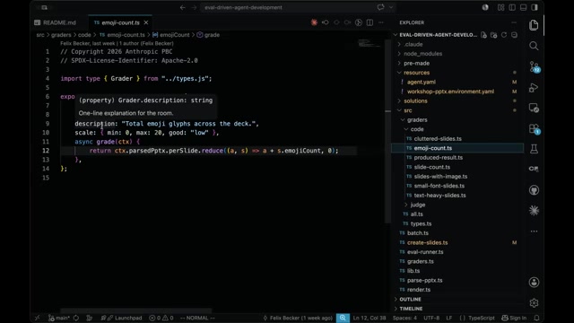This screenshot has height=323, width=574.
Task: Click Sign In in status bar
Action: click(x=514, y=318)
